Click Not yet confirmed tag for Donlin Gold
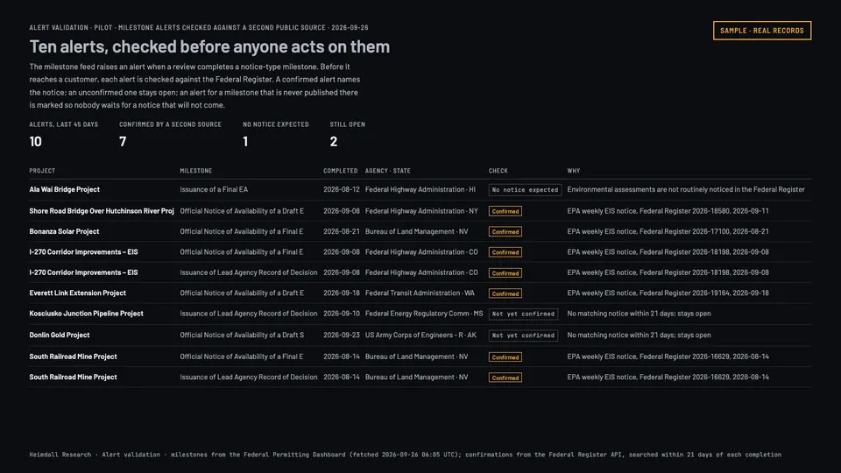Image resolution: width=841 pixels, height=473 pixels. tap(523, 335)
